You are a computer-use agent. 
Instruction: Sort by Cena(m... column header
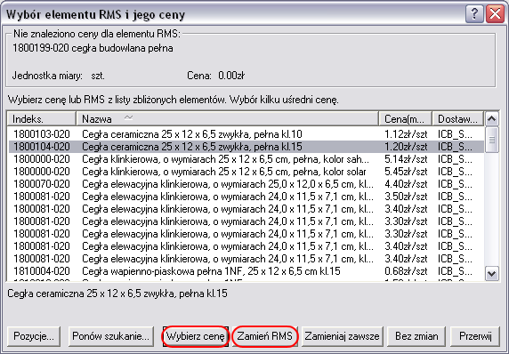point(405,119)
